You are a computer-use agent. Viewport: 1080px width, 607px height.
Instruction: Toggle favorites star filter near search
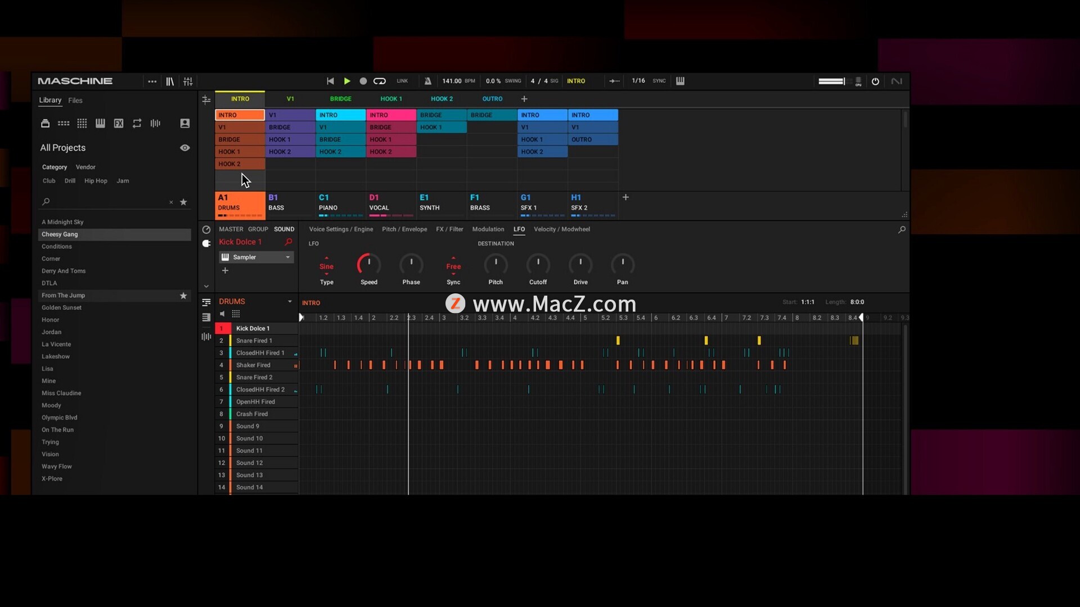(183, 202)
